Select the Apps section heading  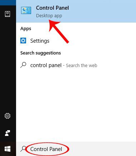point(26,29)
